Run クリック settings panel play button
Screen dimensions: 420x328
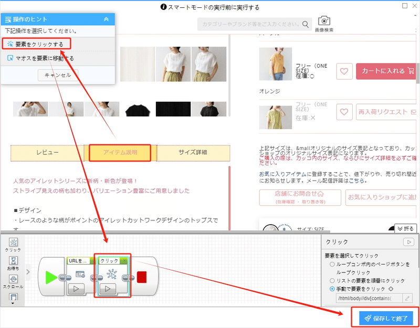tap(409, 242)
